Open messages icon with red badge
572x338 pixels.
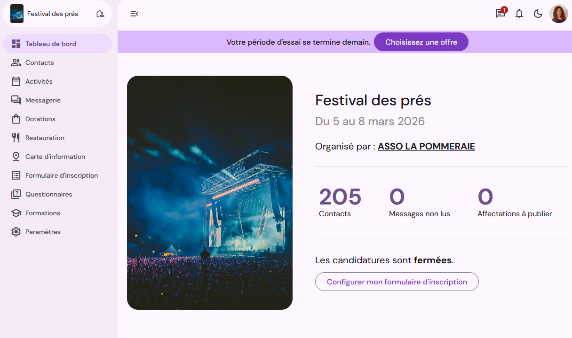[x=500, y=14]
